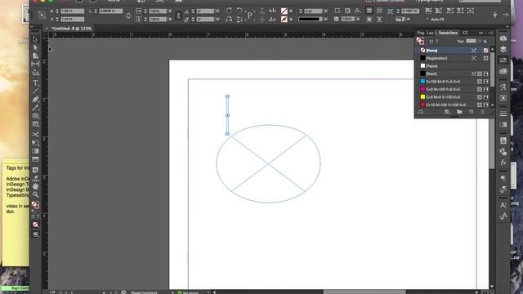
Task: Select the Line tool
Action: tap(35, 91)
